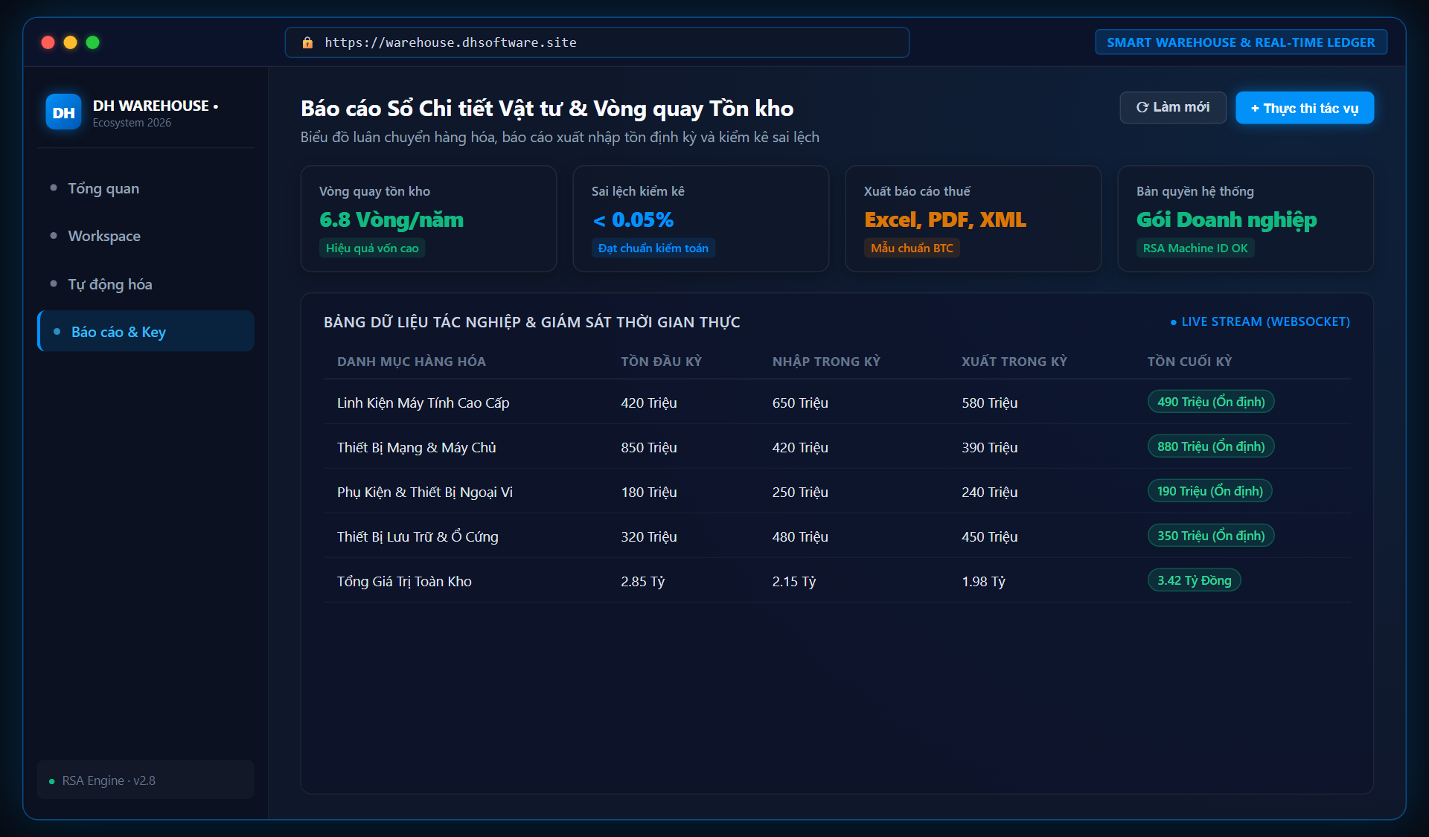
Task: Click the 1.98 Tỷ export total
Action: 983,581
